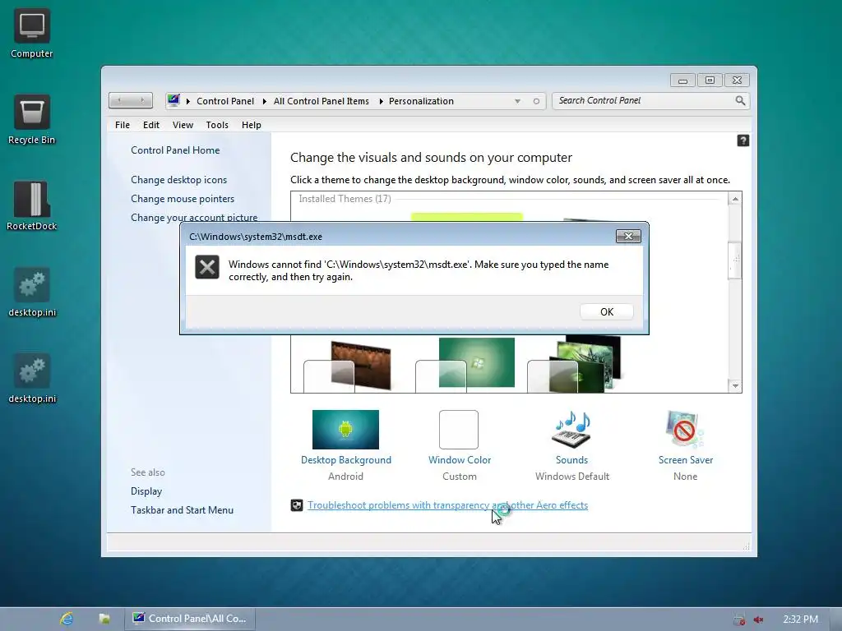Image resolution: width=842 pixels, height=631 pixels.
Task: Open the Screen Saver text link
Action: [686, 460]
